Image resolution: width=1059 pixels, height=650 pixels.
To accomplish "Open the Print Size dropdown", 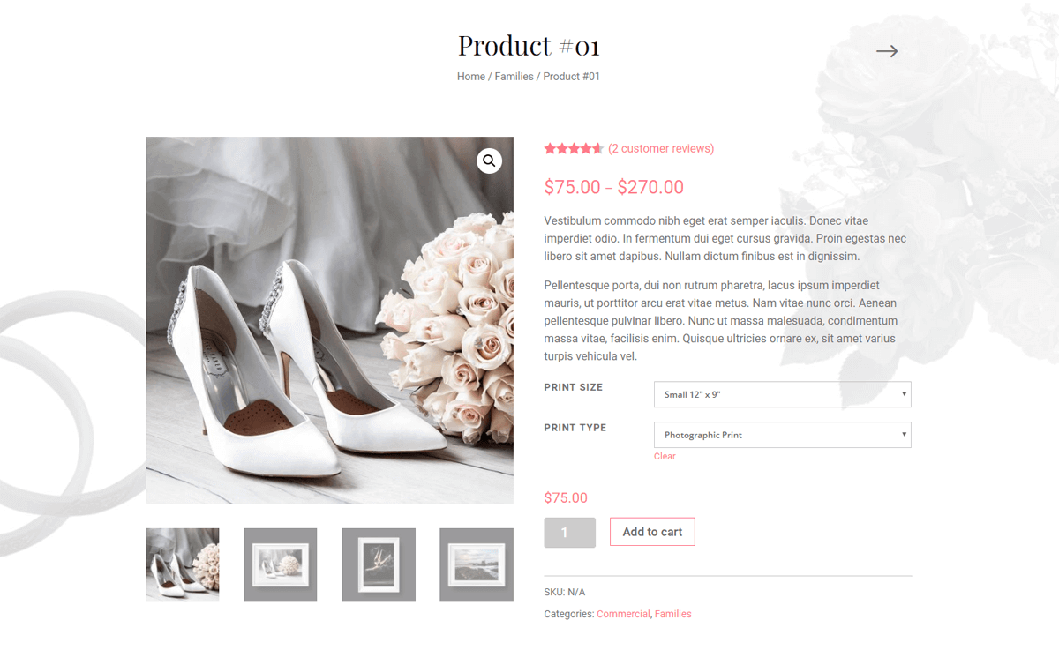I will (782, 394).
